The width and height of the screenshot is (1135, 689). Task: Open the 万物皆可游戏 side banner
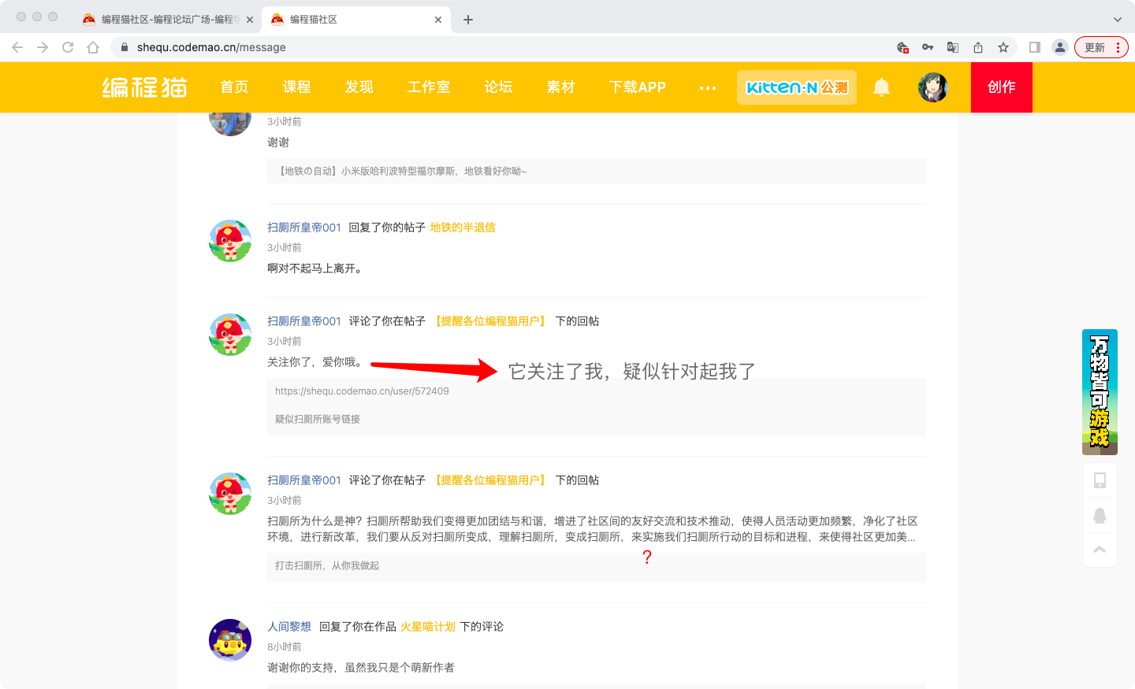[1100, 392]
